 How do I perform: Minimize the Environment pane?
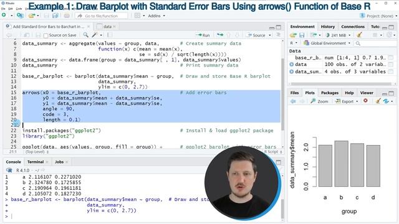click(385, 27)
